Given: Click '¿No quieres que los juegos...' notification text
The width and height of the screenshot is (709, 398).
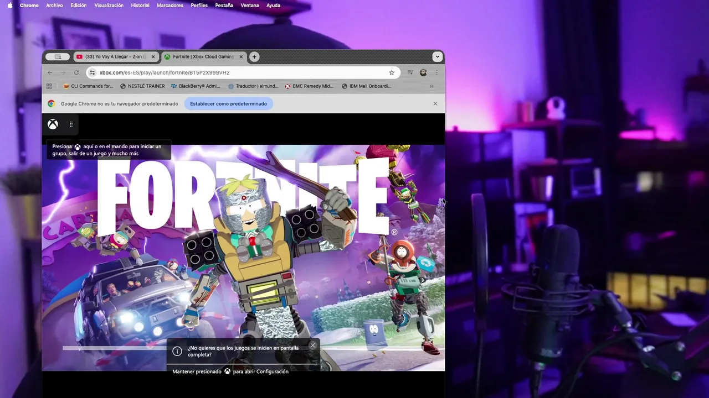Looking at the screenshot, I should [243, 351].
